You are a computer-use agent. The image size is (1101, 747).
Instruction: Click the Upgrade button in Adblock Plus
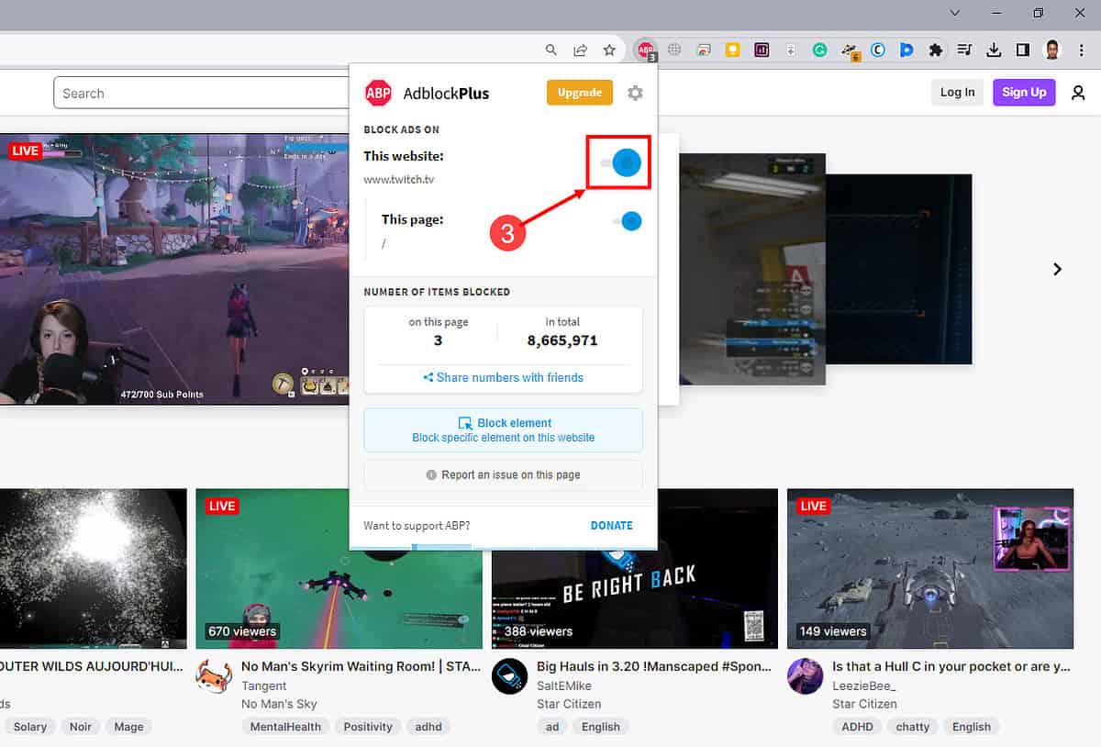[580, 93]
